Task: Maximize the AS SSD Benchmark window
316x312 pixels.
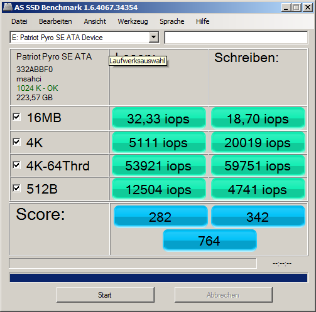Action: 297,8
